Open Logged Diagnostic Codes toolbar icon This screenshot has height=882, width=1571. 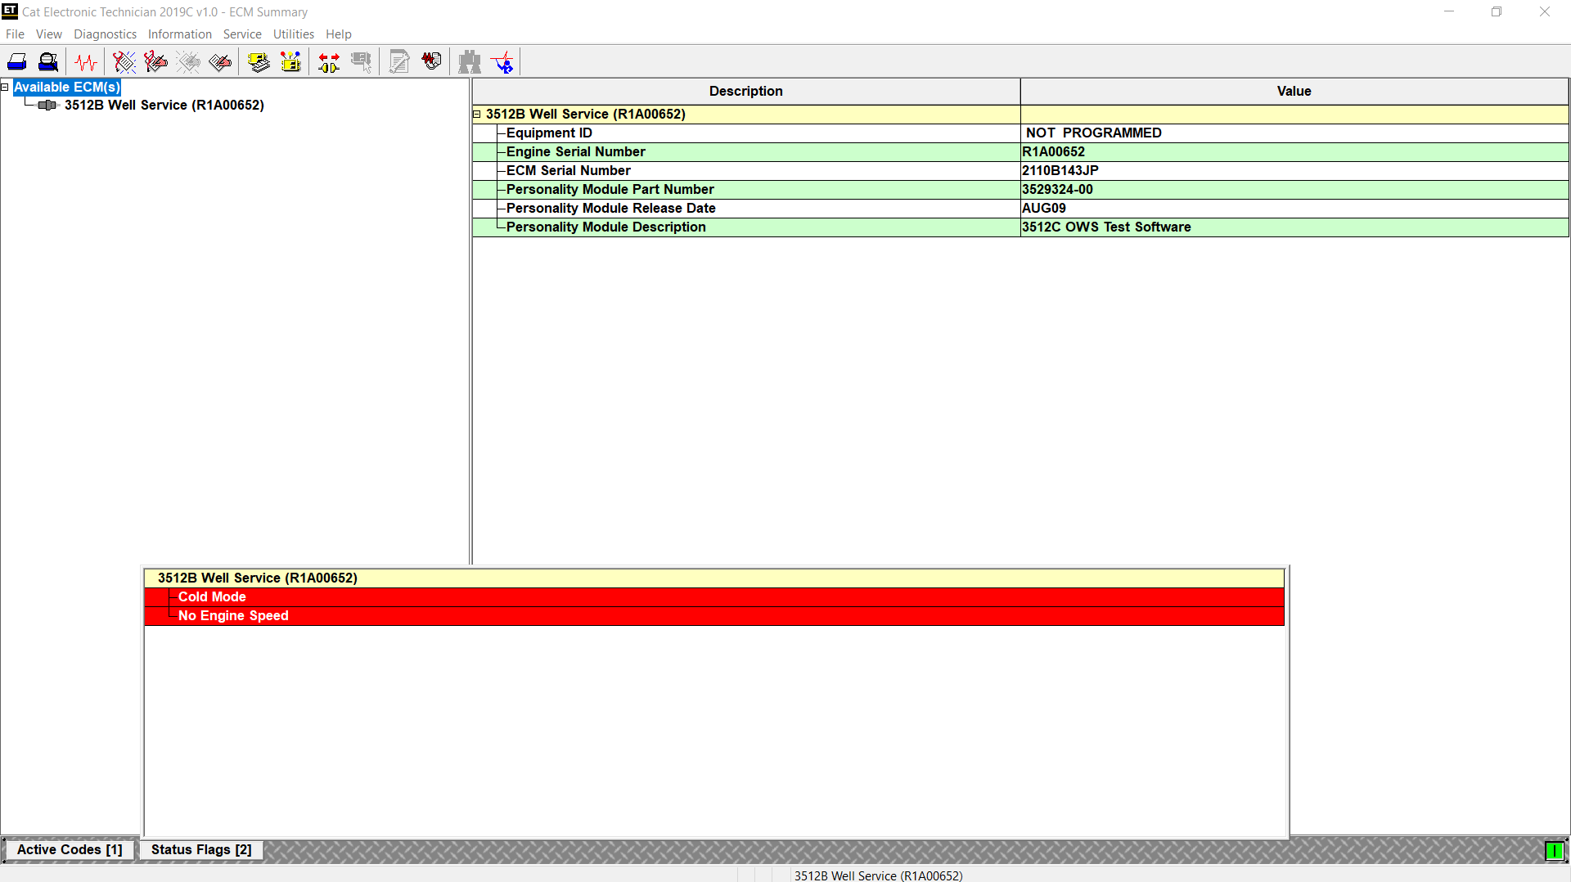click(155, 62)
